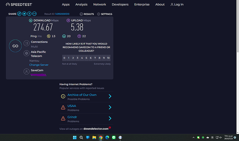Copy the result link via share icon
This screenshot has height=141, width=239.
tap(19, 14)
